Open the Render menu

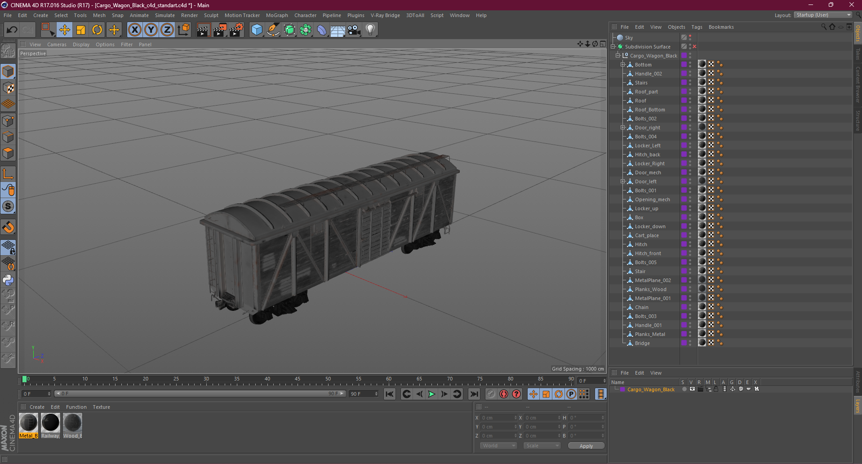coord(189,15)
